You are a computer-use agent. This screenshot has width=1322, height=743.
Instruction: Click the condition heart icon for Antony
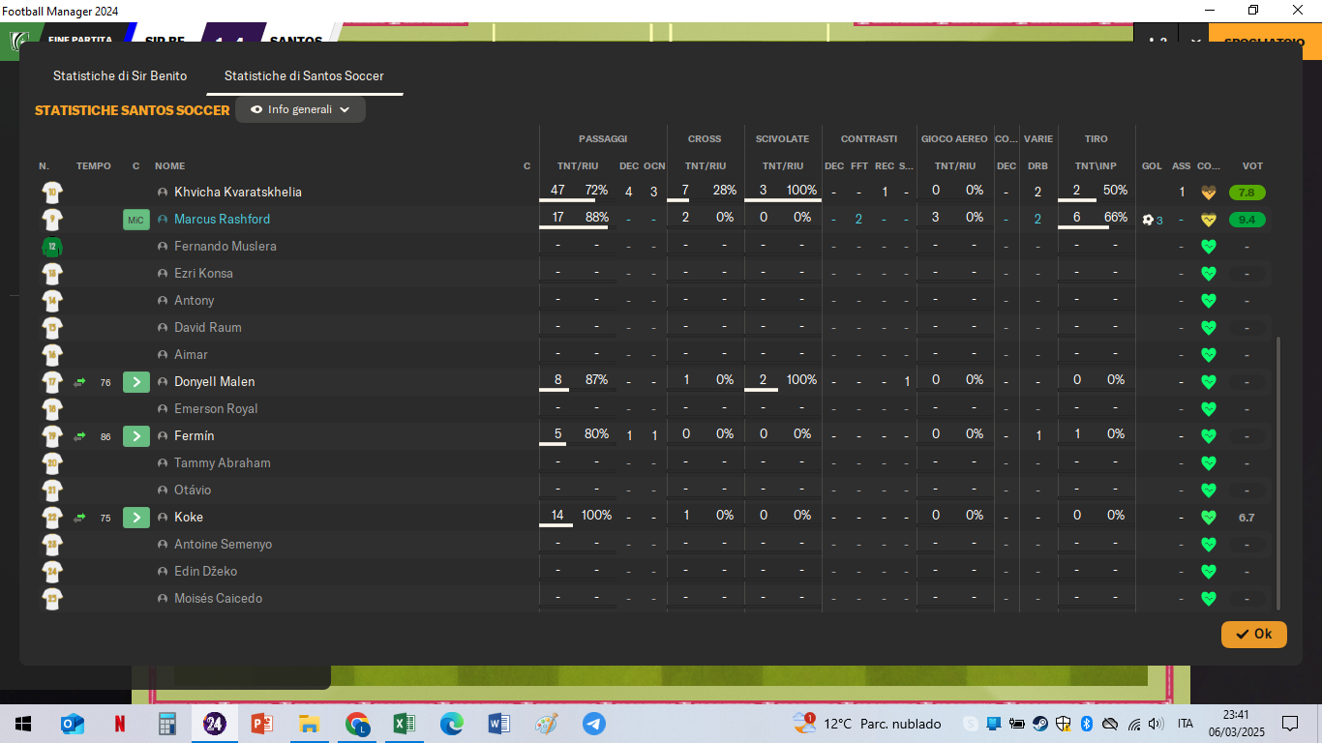(x=1208, y=301)
